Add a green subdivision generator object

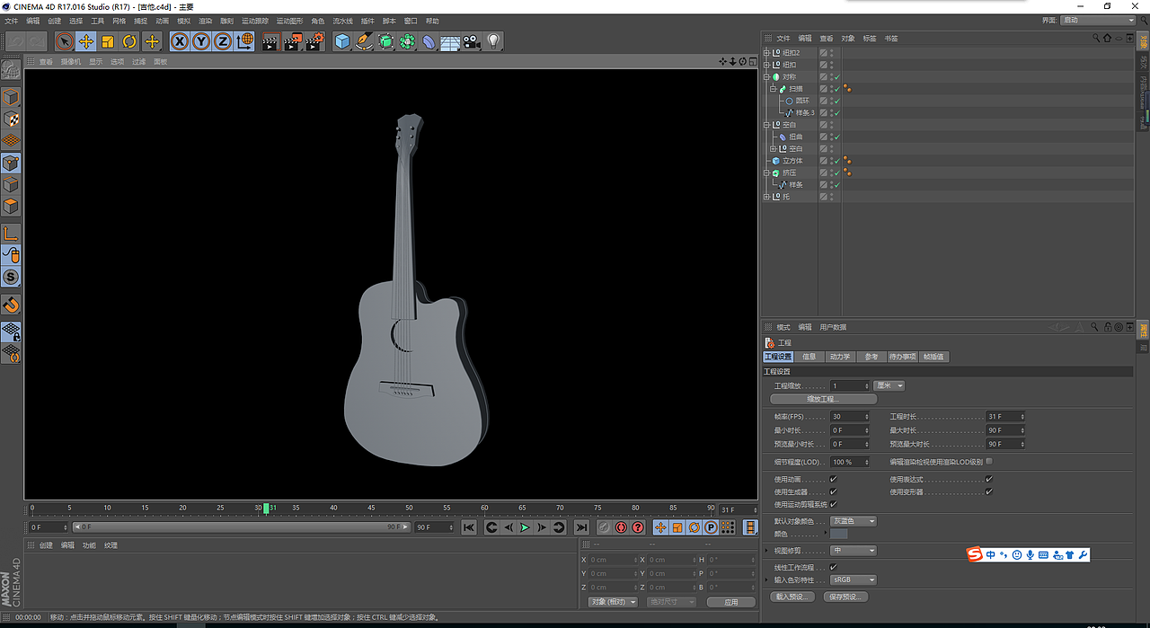(385, 41)
